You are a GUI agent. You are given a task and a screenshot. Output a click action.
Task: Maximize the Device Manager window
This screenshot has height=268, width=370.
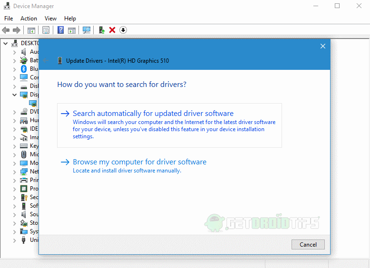click(x=337, y=6)
